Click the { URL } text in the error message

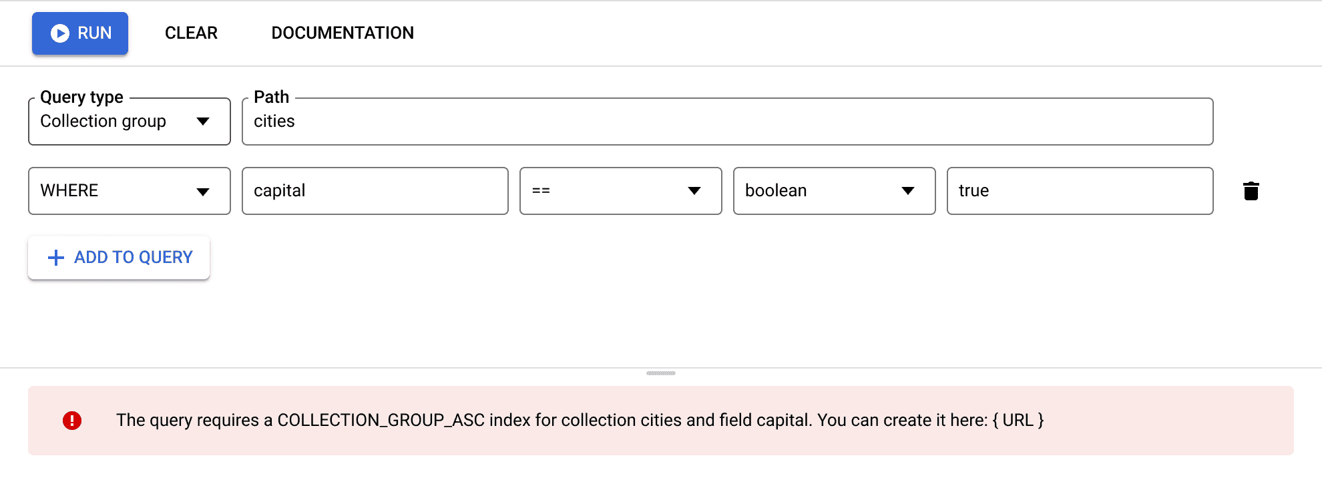pyautogui.click(x=1018, y=421)
